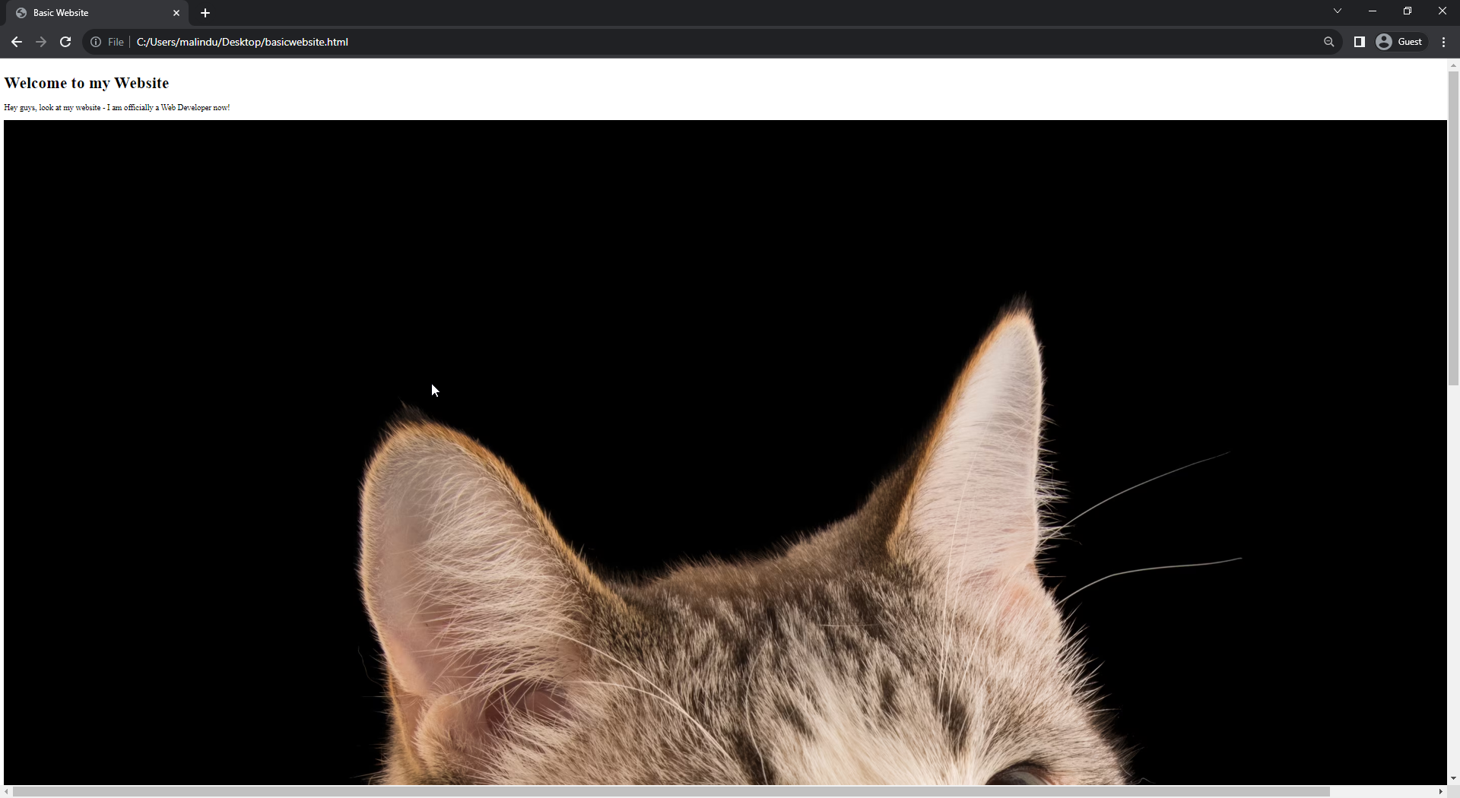Click the vertical scrollbar up arrow
Screen dimensions: 1460x798
(x=1453, y=65)
